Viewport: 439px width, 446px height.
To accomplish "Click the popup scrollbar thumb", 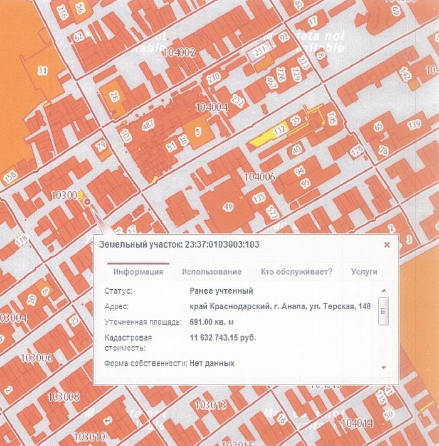I will 384,311.
